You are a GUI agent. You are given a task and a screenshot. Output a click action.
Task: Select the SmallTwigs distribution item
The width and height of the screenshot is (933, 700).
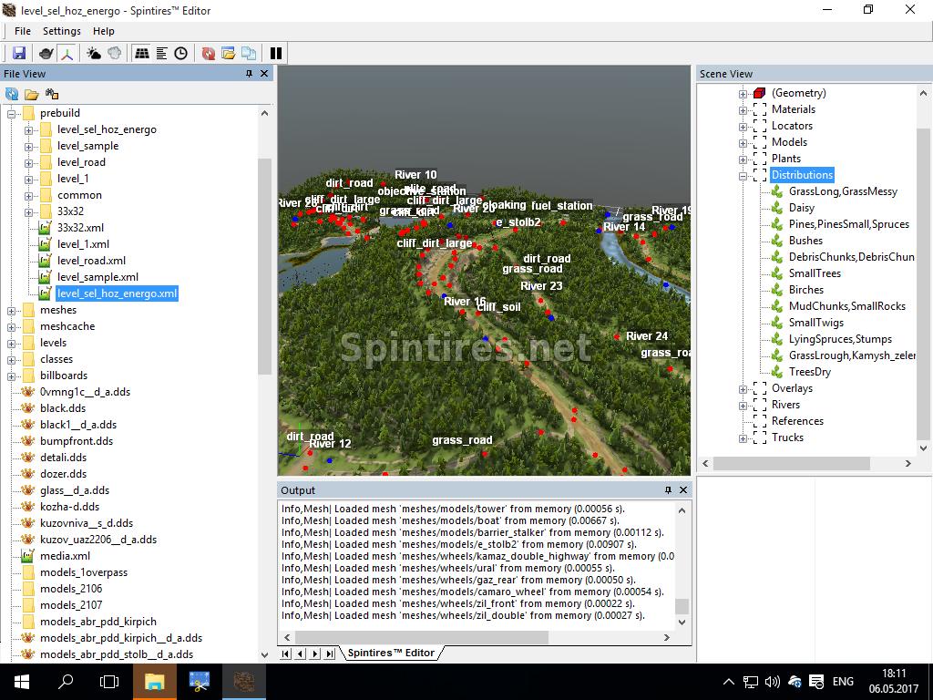click(815, 323)
